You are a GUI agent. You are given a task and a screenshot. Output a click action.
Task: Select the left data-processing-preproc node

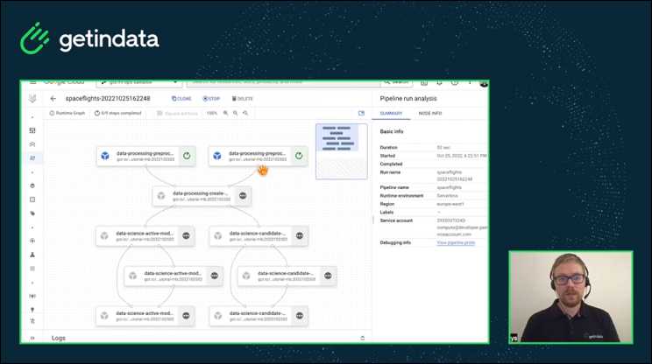tap(146, 156)
